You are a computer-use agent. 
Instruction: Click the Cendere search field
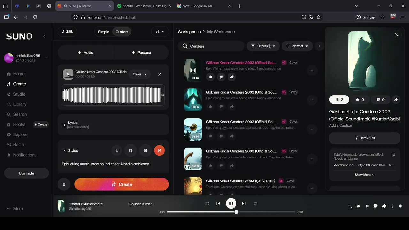(x=211, y=46)
